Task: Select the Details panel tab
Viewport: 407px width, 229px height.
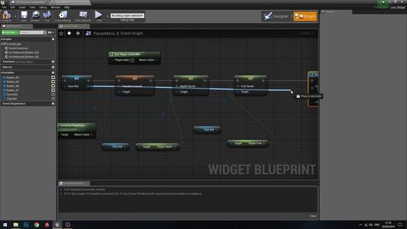Action: (x=336, y=12)
